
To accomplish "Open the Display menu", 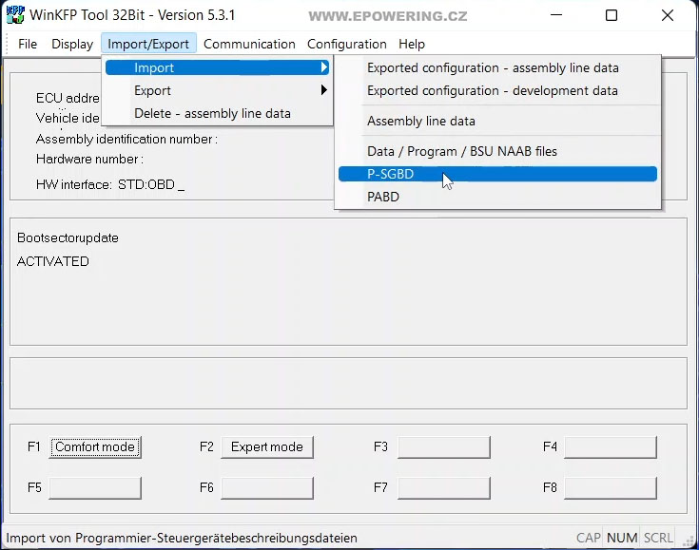I will [x=72, y=44].
